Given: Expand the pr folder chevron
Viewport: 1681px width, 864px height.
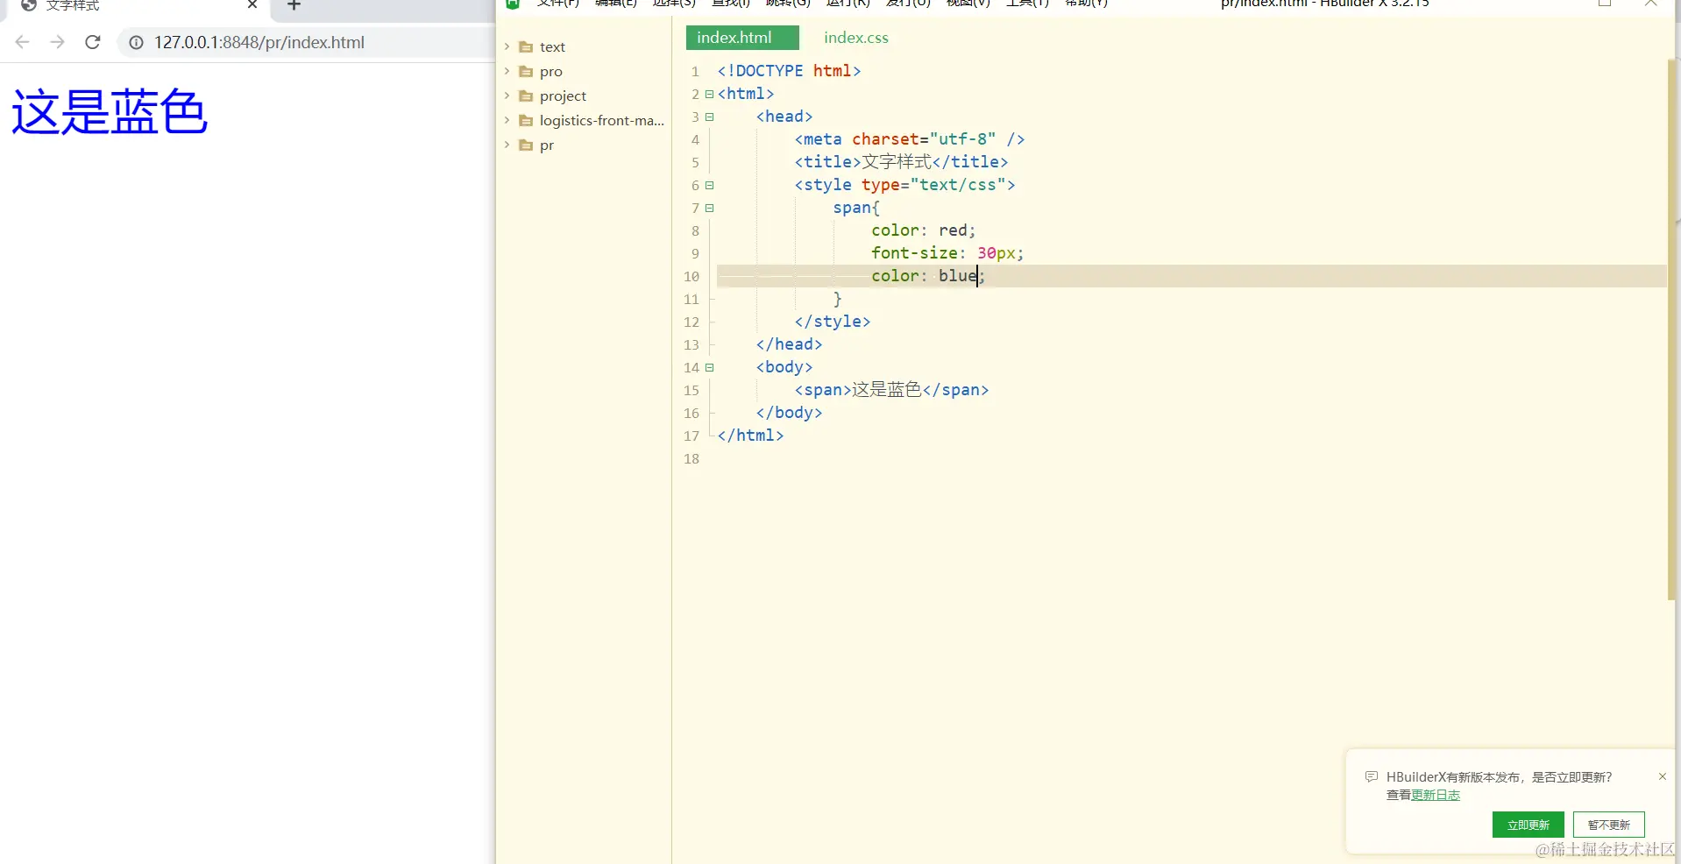Looking at the screenshot, I should coord(507,145).
